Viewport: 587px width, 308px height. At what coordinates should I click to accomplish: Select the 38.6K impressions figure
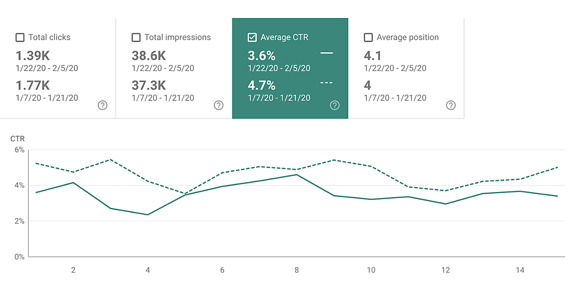(x=149, y=56)
